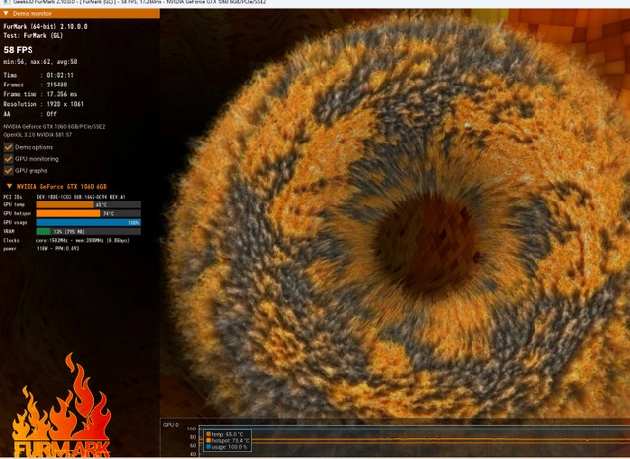Click the blue GPU usage bar
The width and height of the screenshot is (630, 459).
89,222
